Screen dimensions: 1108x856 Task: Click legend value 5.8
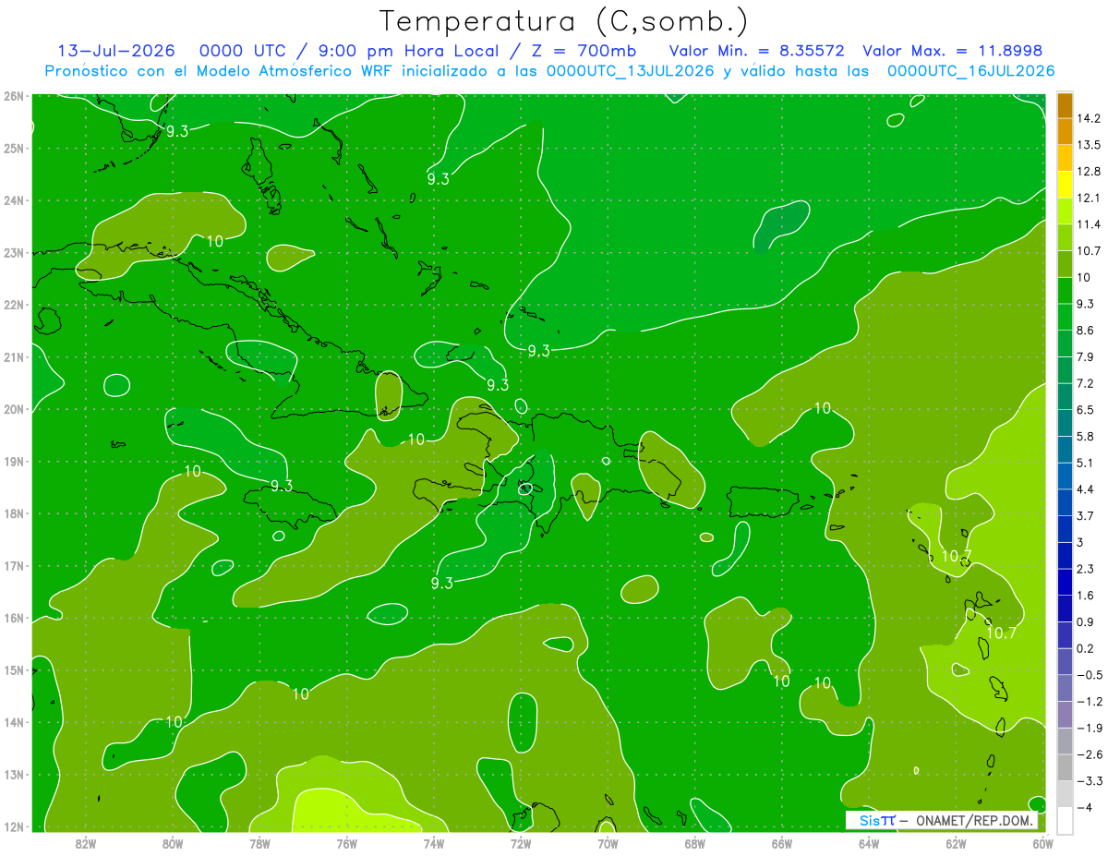pos(1086,436)
